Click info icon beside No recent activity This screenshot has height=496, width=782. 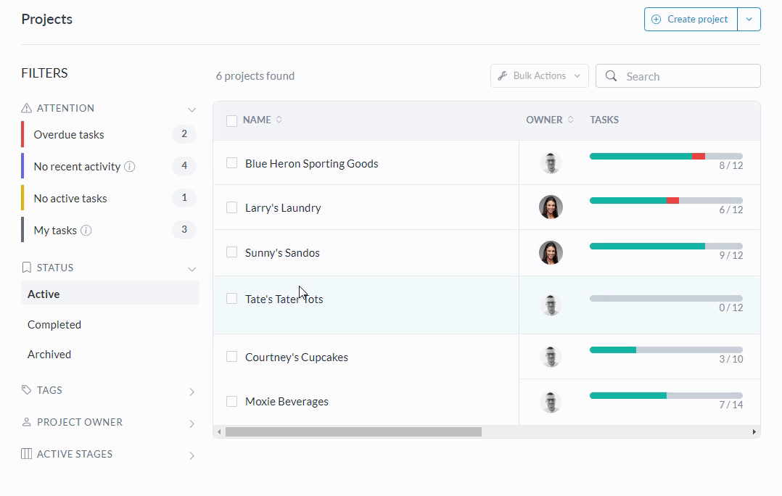tap(130, 167)
